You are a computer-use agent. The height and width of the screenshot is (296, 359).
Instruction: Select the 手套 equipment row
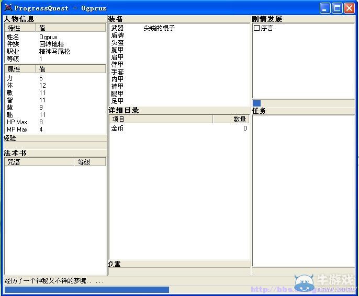[x=179, y=72]
